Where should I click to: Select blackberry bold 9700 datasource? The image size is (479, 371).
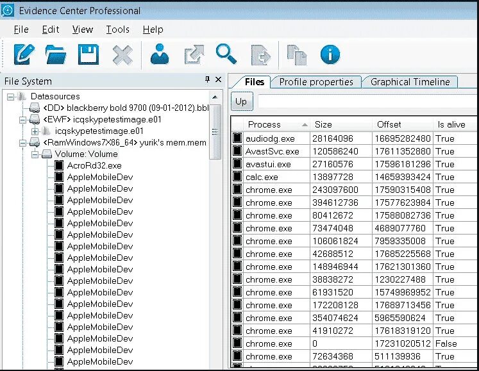(x=126, y=108)
